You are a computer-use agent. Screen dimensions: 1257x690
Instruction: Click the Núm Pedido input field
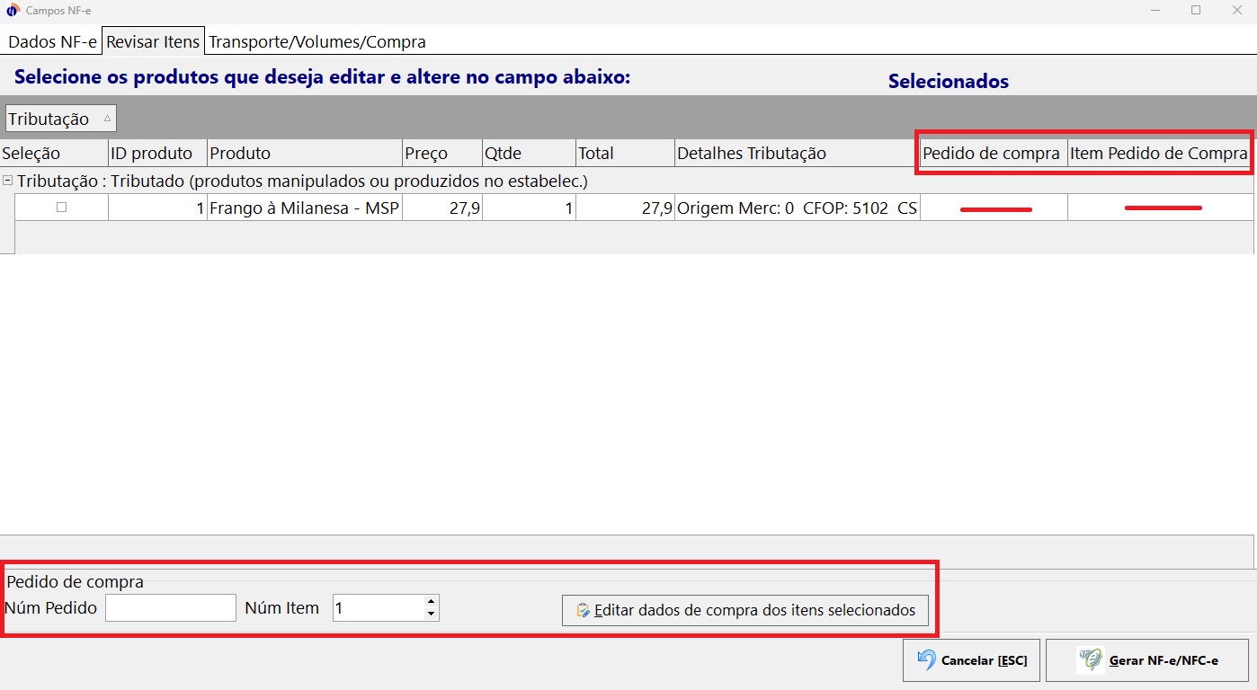coord(170,608)
